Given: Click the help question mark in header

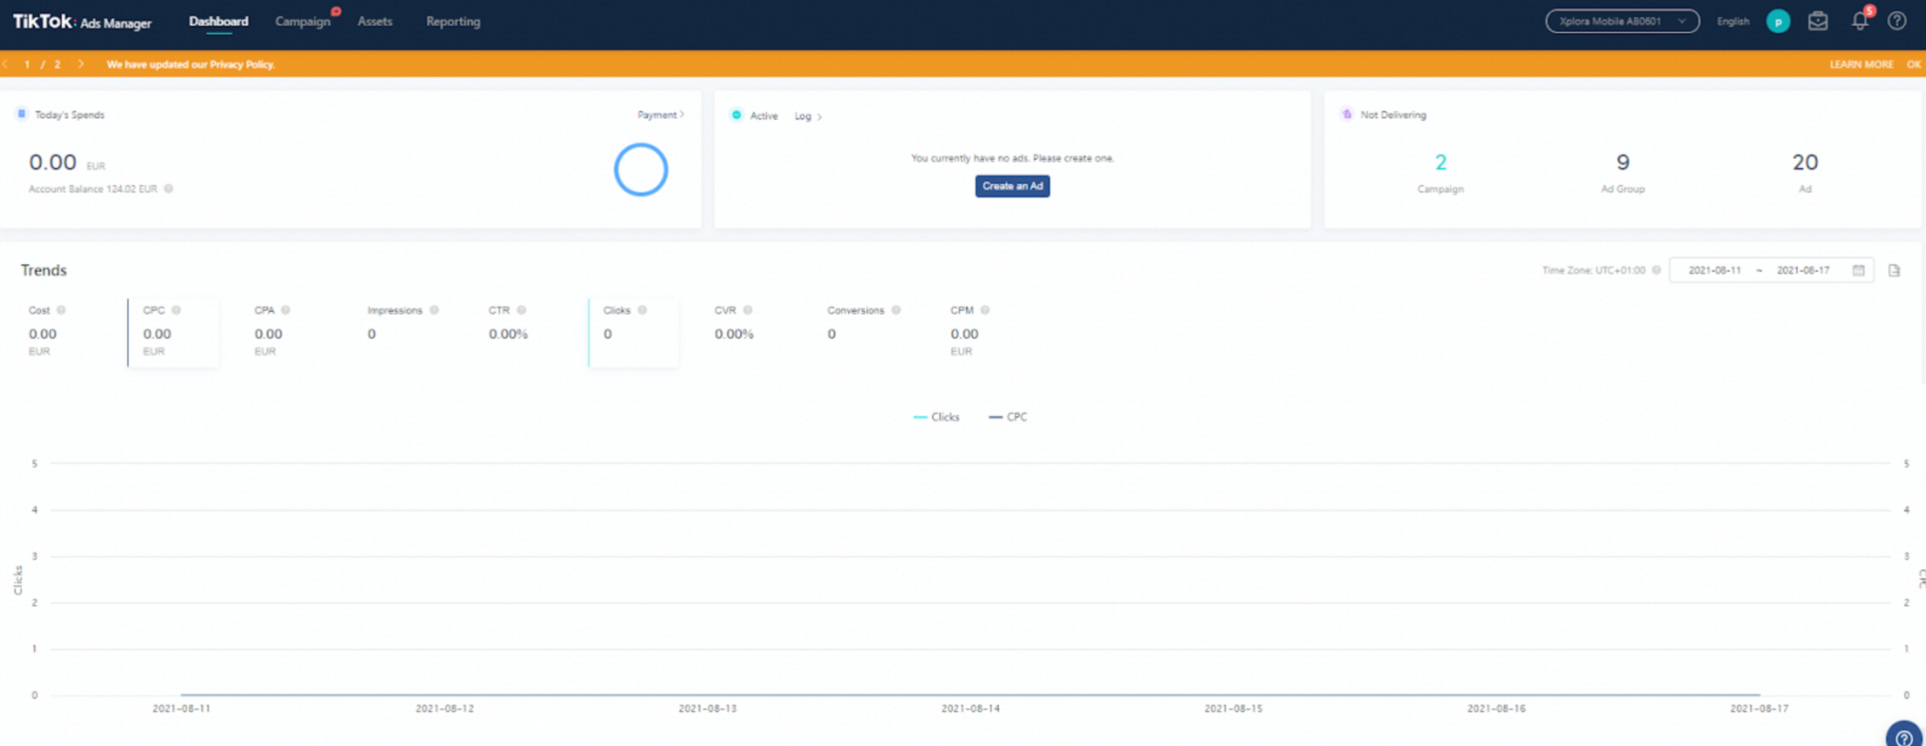Looking at the screenshot, I should (x=1897, y=21).
